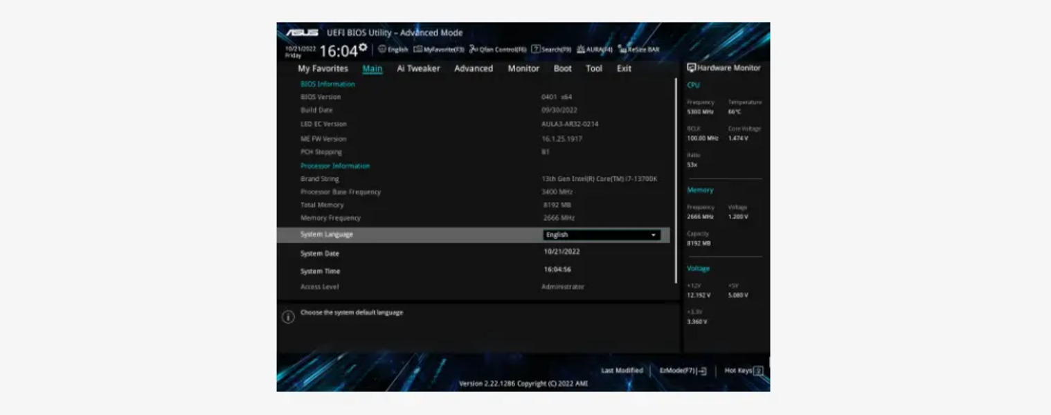Select the System Language row label
The height and width of the screenshot is (415, 1051).
(x=327, y=234)
